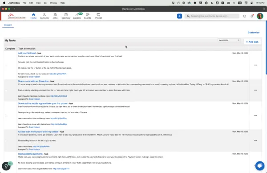Viewport: 267px width, 173px height.
Task: Click the Customize link
Action: 254,33
